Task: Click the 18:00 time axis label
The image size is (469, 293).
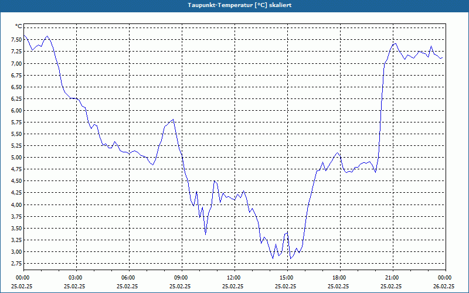Action: [x=340, y=278]
